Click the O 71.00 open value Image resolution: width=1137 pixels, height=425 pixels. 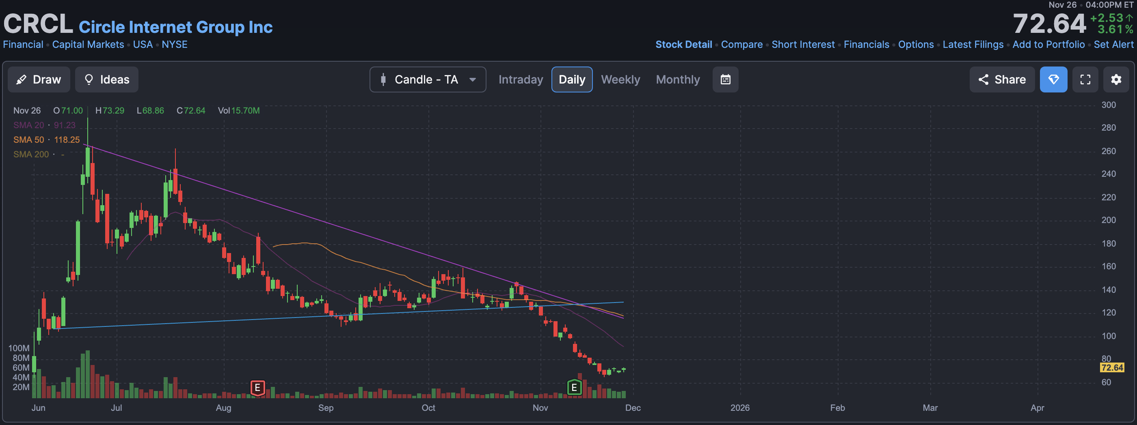pos(68,111)
